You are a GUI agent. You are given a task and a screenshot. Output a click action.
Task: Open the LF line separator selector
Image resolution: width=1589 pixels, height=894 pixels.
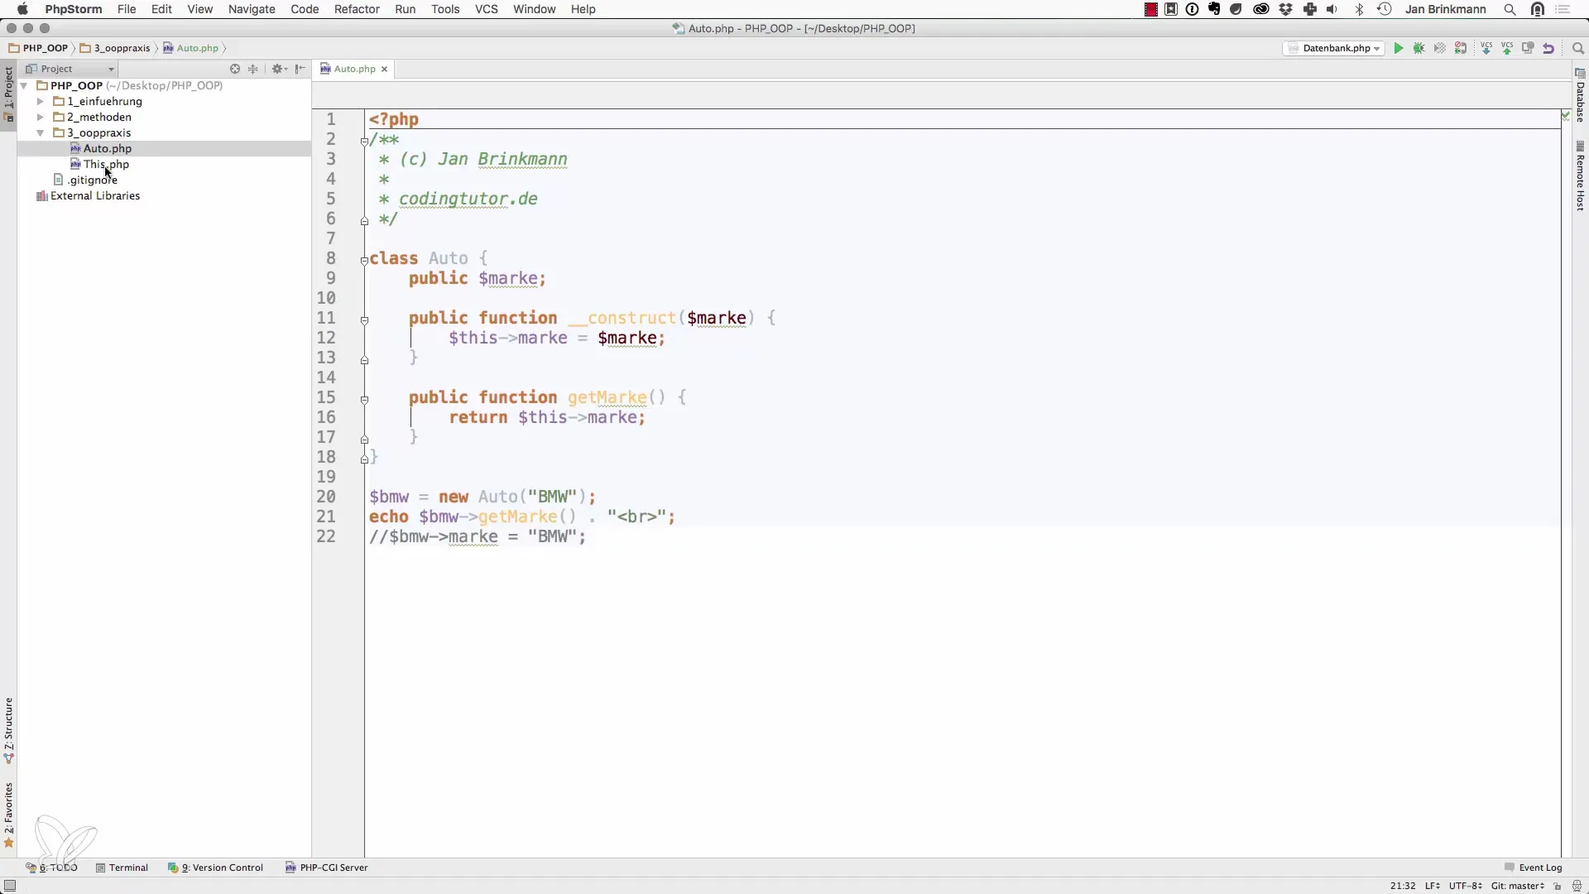click(1432, 887)
